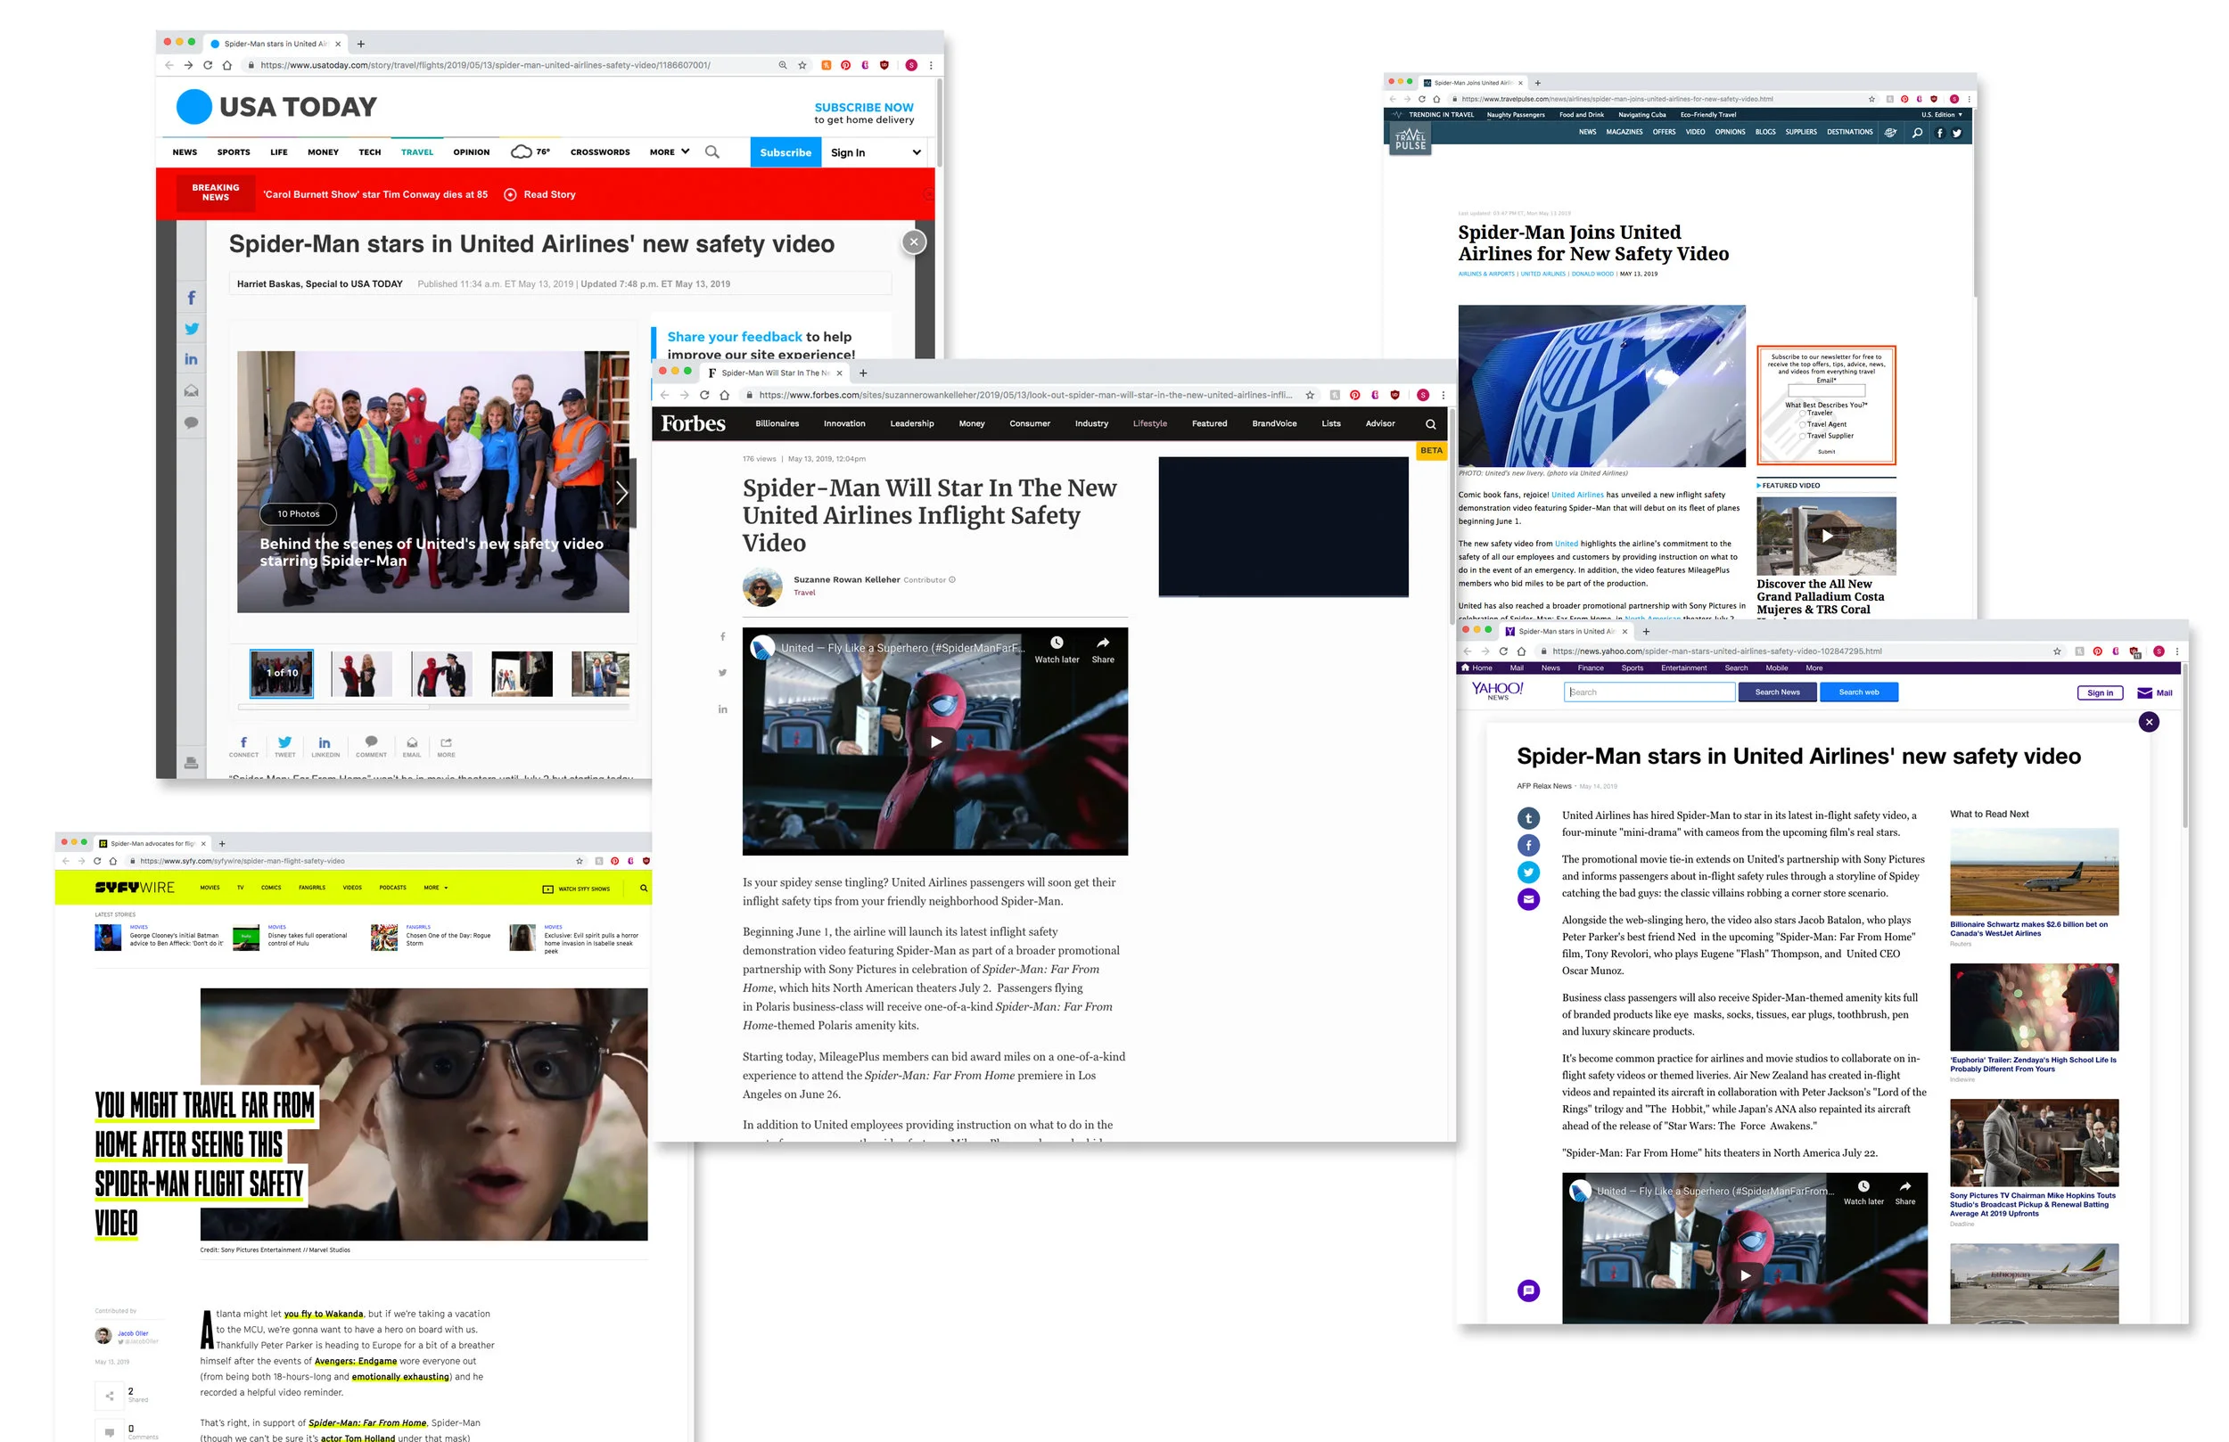Open the Chrome three-dot menu in the Forbes window

point(1443,395)
